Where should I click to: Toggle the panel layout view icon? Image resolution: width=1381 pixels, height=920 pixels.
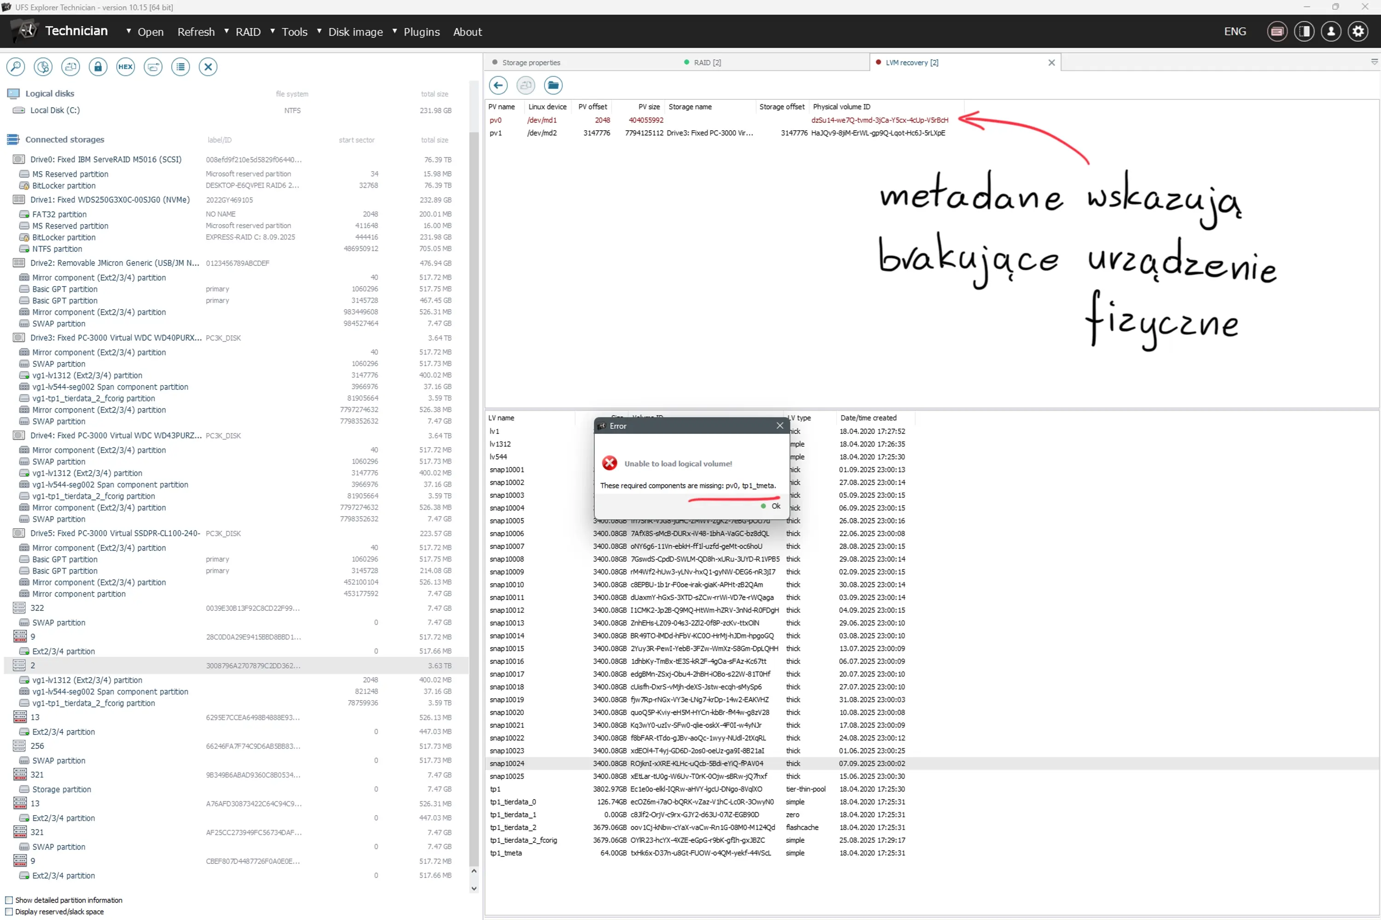1304,31
